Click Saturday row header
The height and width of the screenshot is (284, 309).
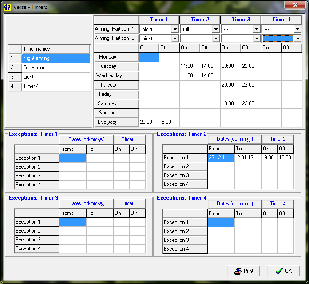pos(116,103)
